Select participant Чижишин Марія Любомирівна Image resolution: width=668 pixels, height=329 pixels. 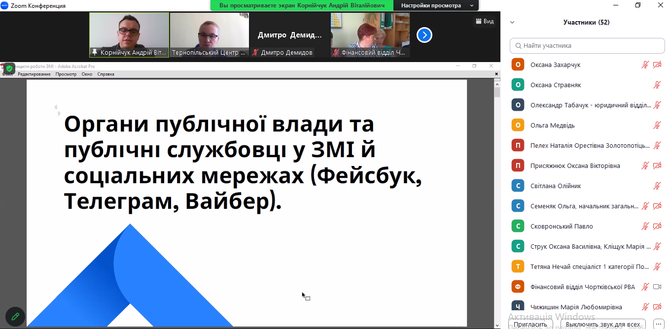[x=587, y=307]
